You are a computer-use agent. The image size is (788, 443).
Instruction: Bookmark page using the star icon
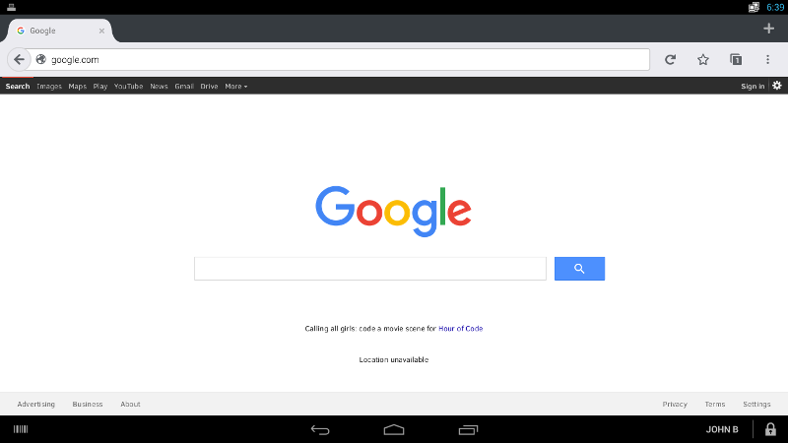(703, 60)
